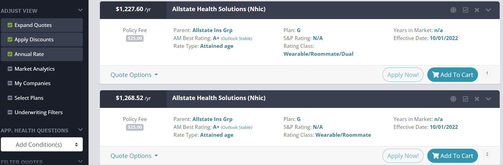Expand the second quote with its chevron
Viewport: 503px width, 165px height.
point(488,99)
